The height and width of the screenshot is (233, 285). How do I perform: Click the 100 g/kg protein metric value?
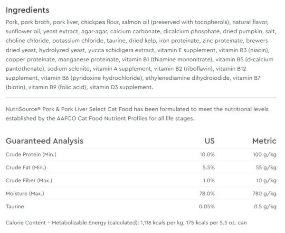tap(265, 155)
